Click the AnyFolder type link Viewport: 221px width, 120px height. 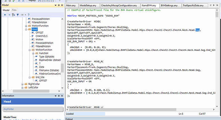[x=9, y=109]
